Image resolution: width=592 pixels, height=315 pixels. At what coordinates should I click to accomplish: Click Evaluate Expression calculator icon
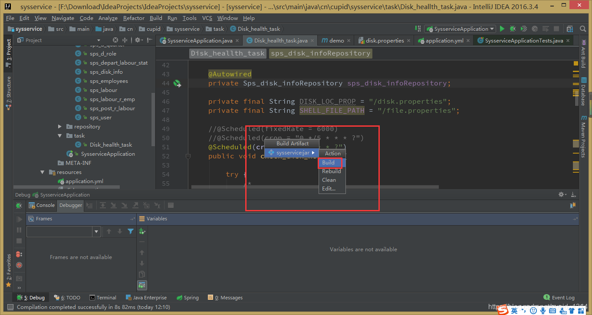[x=171, y=205]
